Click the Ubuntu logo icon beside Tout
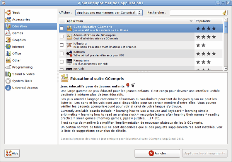This screenshot has height=162, width=232. pyautogui.click(x=8, y=13)
